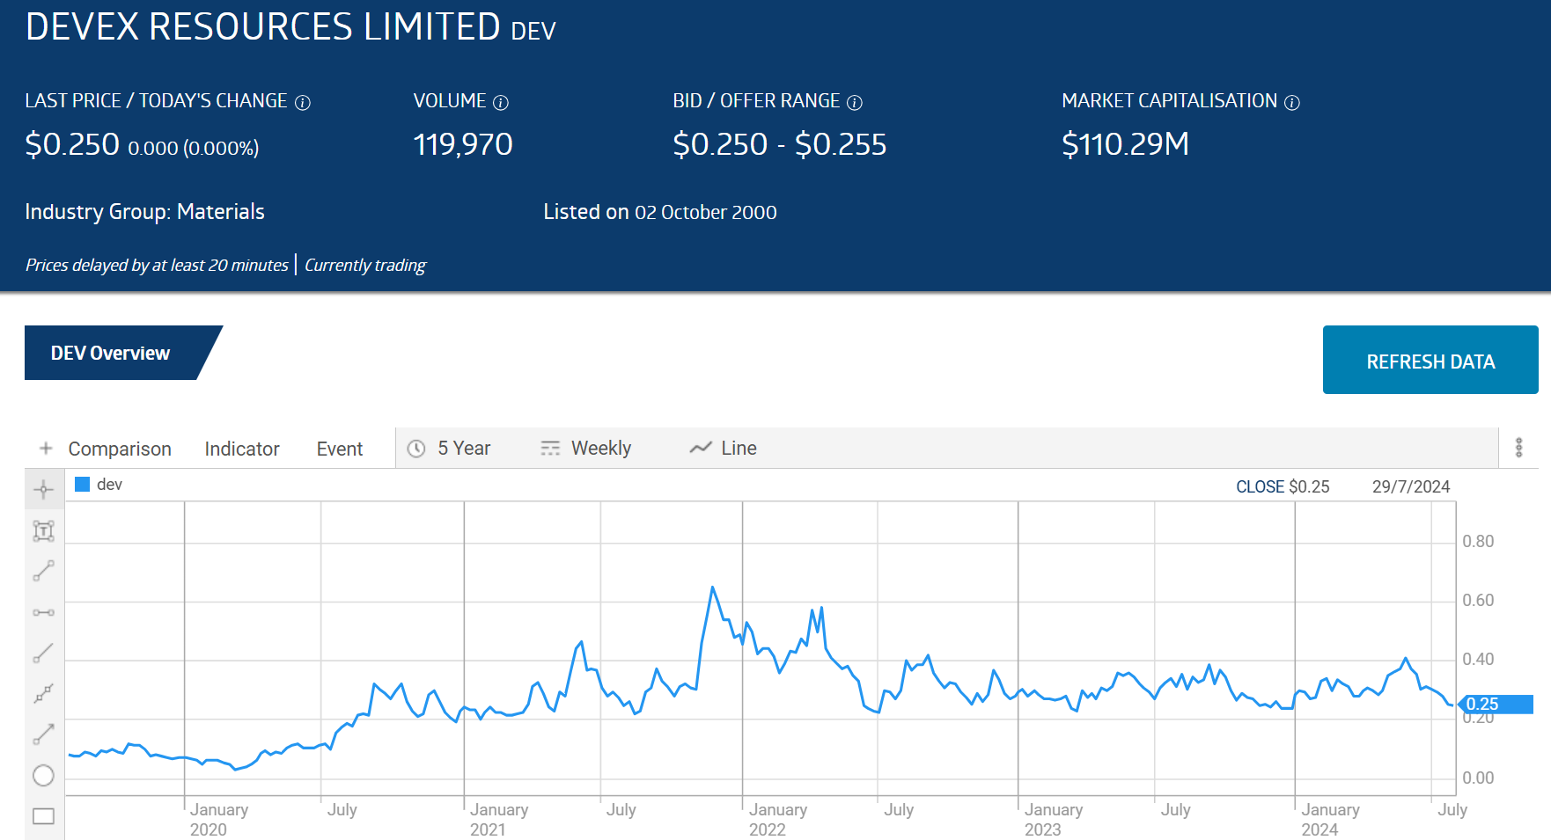
Task: Click the line chart type icon
Action: (x=701, y=448)
